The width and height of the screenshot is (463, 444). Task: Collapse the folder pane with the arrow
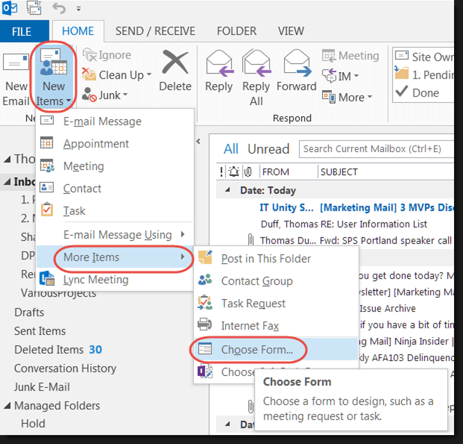(x=199, y=141)
